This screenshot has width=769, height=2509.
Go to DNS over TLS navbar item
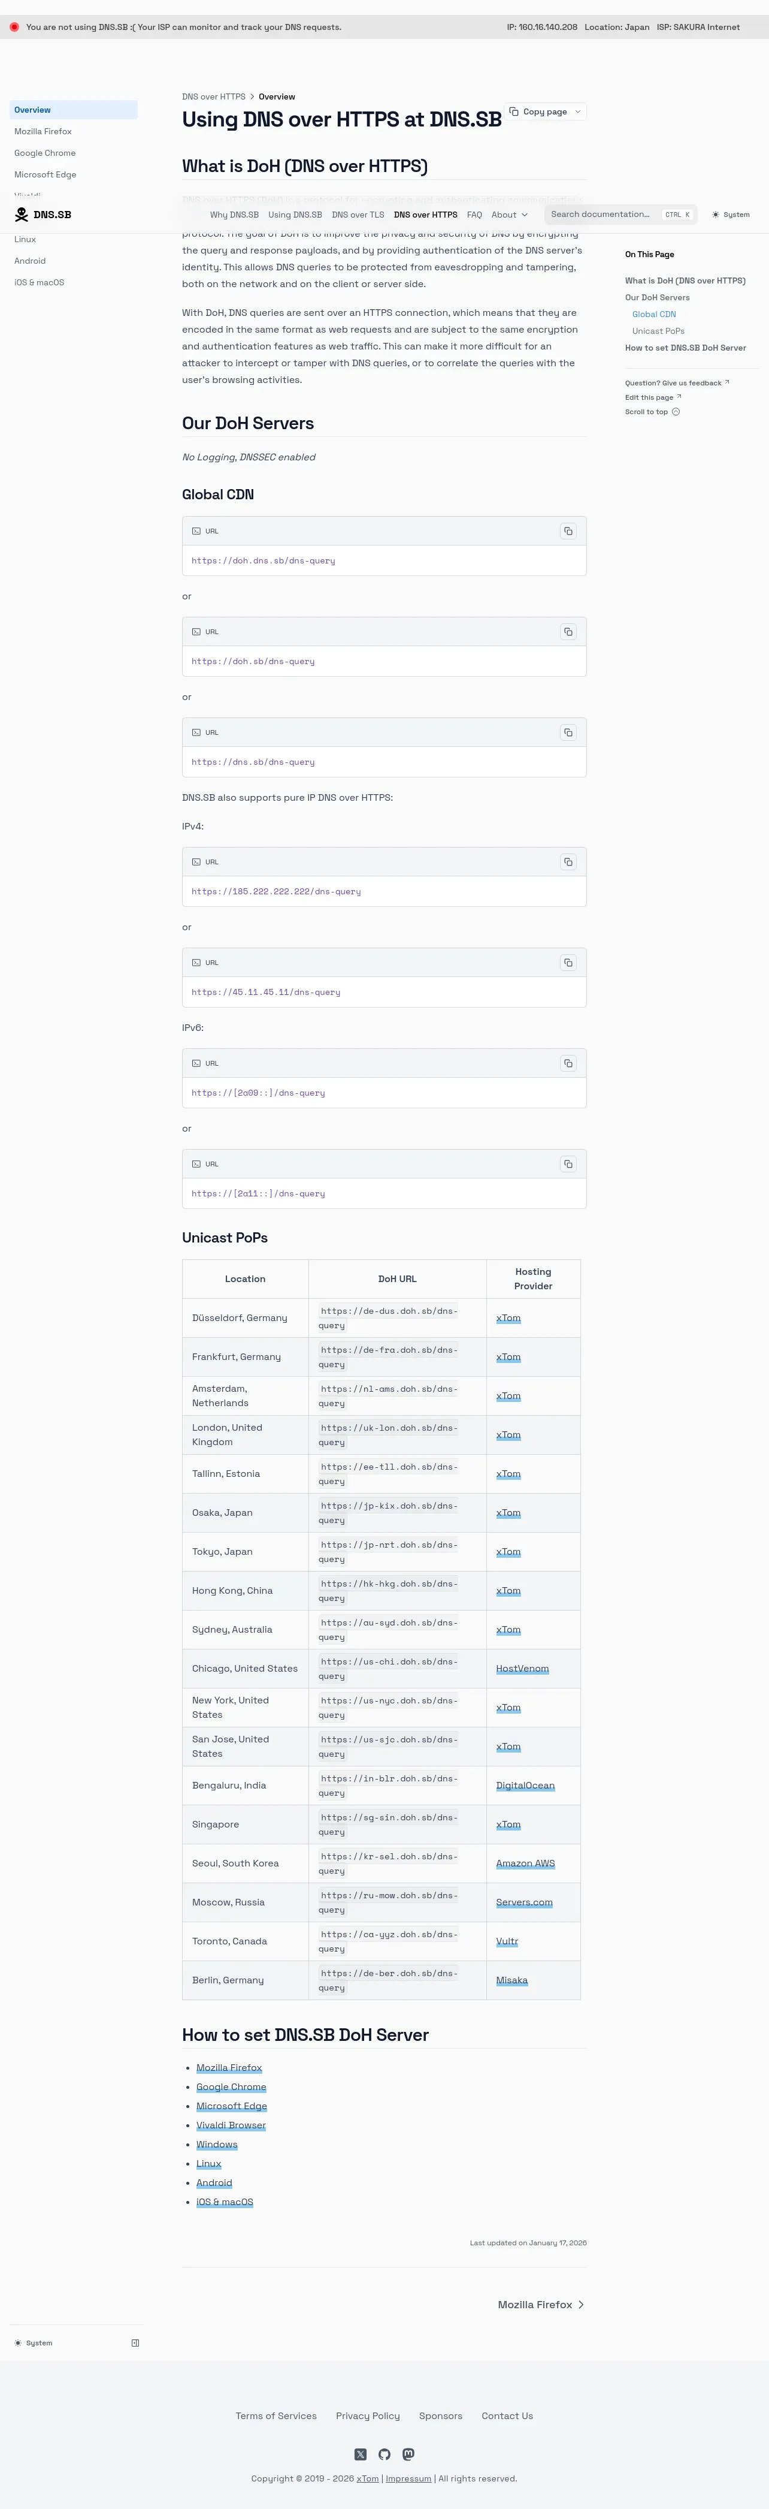click(358, 215)
